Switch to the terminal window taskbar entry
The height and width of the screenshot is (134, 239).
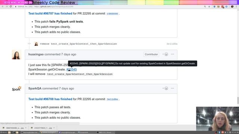[30, 133]
